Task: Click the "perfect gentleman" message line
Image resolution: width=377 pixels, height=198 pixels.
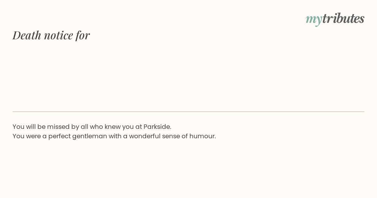Action: 114,136
